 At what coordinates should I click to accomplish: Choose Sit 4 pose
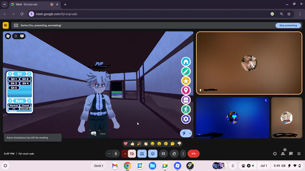[25, 83]
